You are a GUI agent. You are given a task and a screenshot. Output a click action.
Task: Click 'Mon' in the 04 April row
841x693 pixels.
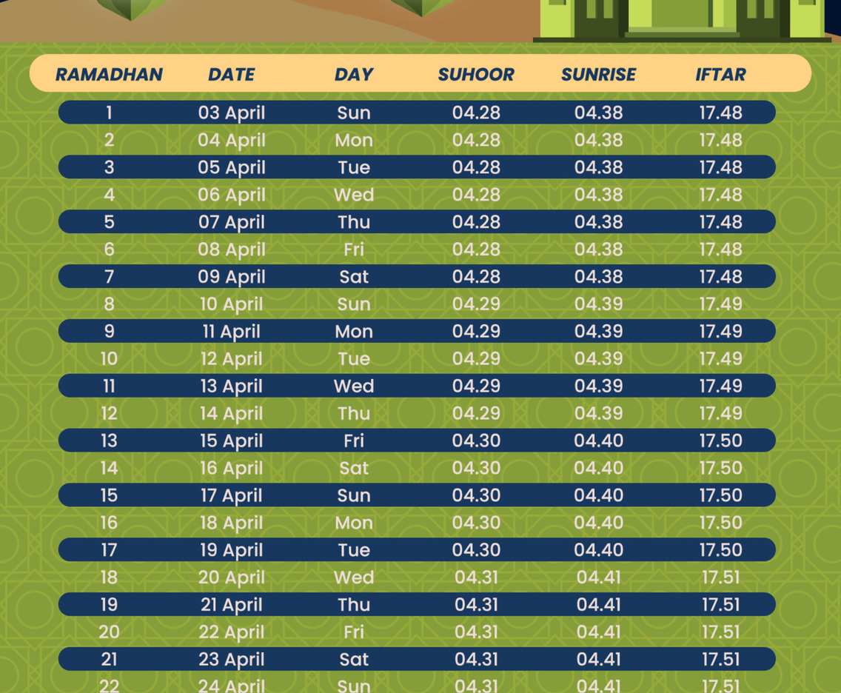pos(353,140)
